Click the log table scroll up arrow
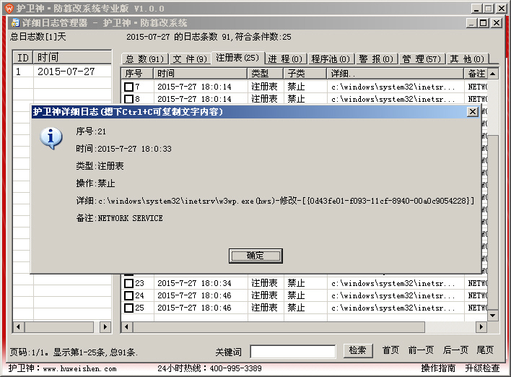 (x=492, y=74)
